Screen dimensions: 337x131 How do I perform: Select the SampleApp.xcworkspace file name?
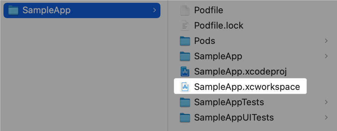(x=247, y=87)
